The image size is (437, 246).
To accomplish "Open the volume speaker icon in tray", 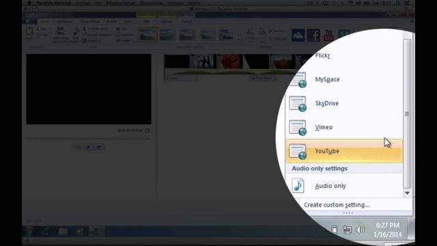I will (x=360, y=230).
